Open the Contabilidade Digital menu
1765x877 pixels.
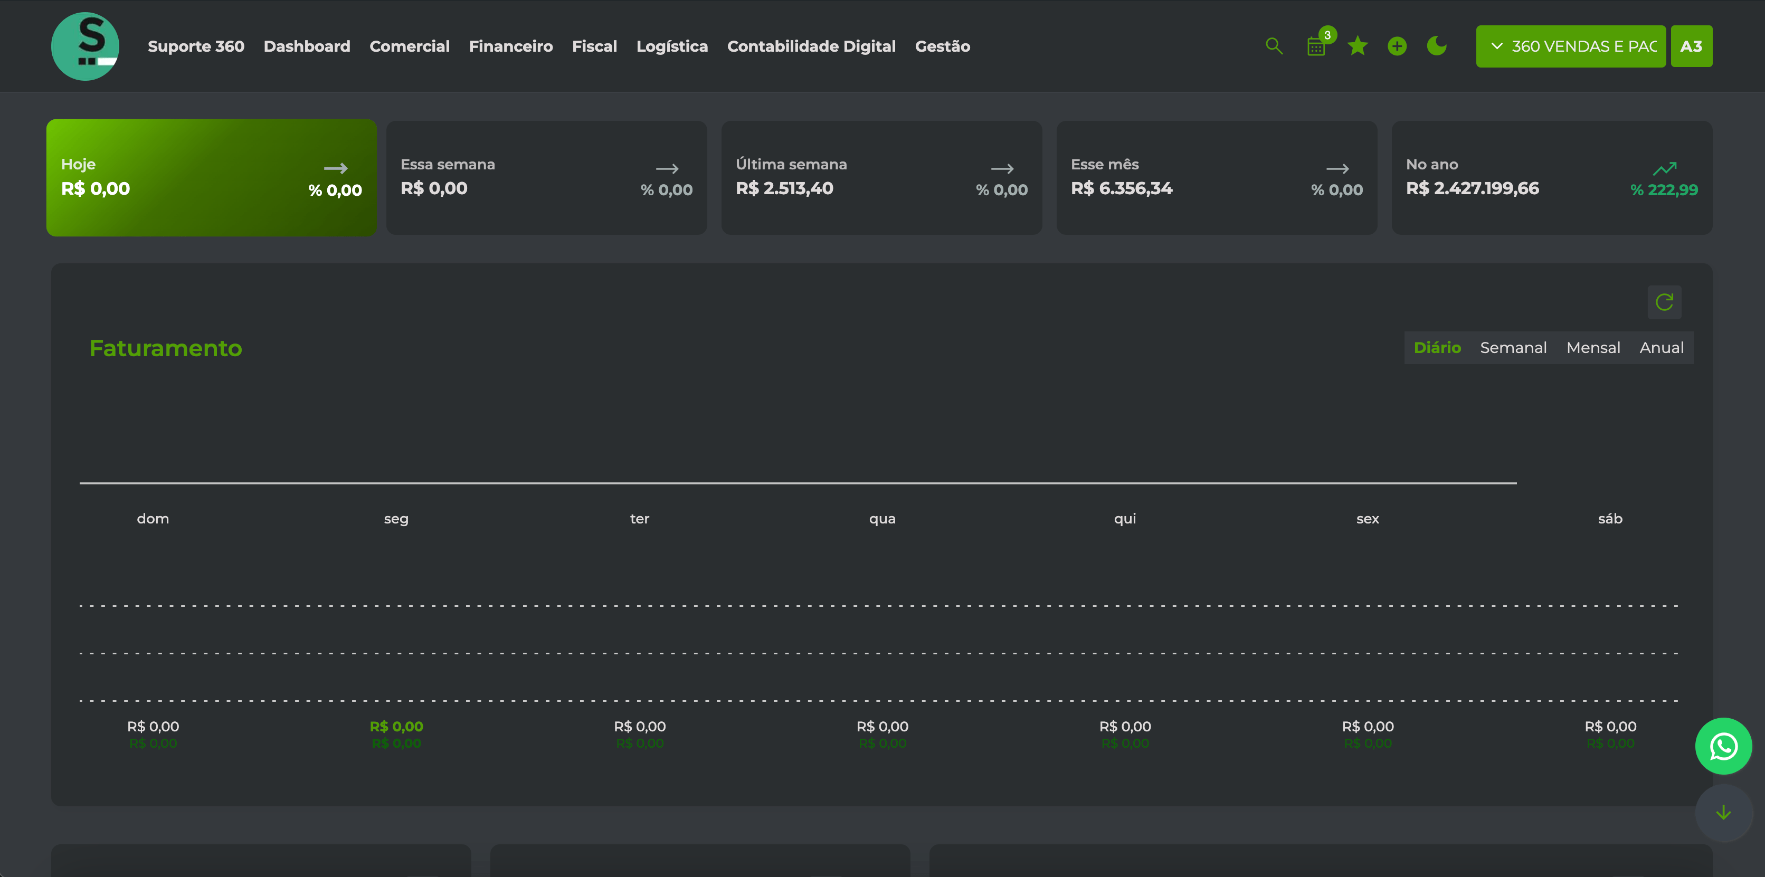(x=811, y=46)
